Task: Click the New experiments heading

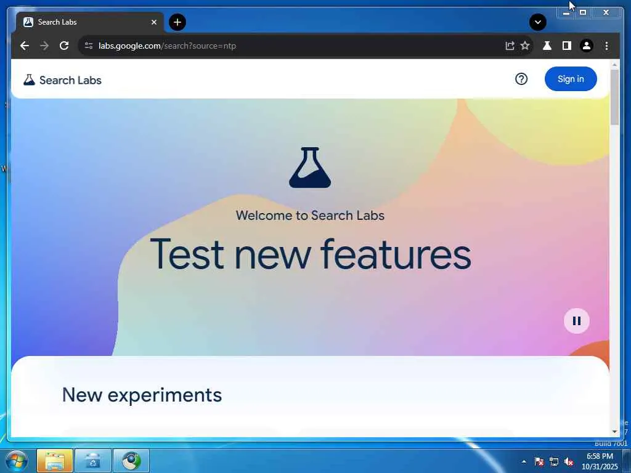Action: [142, 395]
